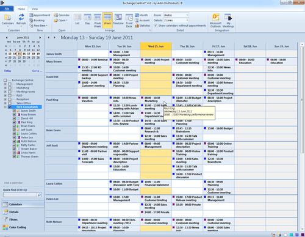Open the Account view

(x=142, y=20)
